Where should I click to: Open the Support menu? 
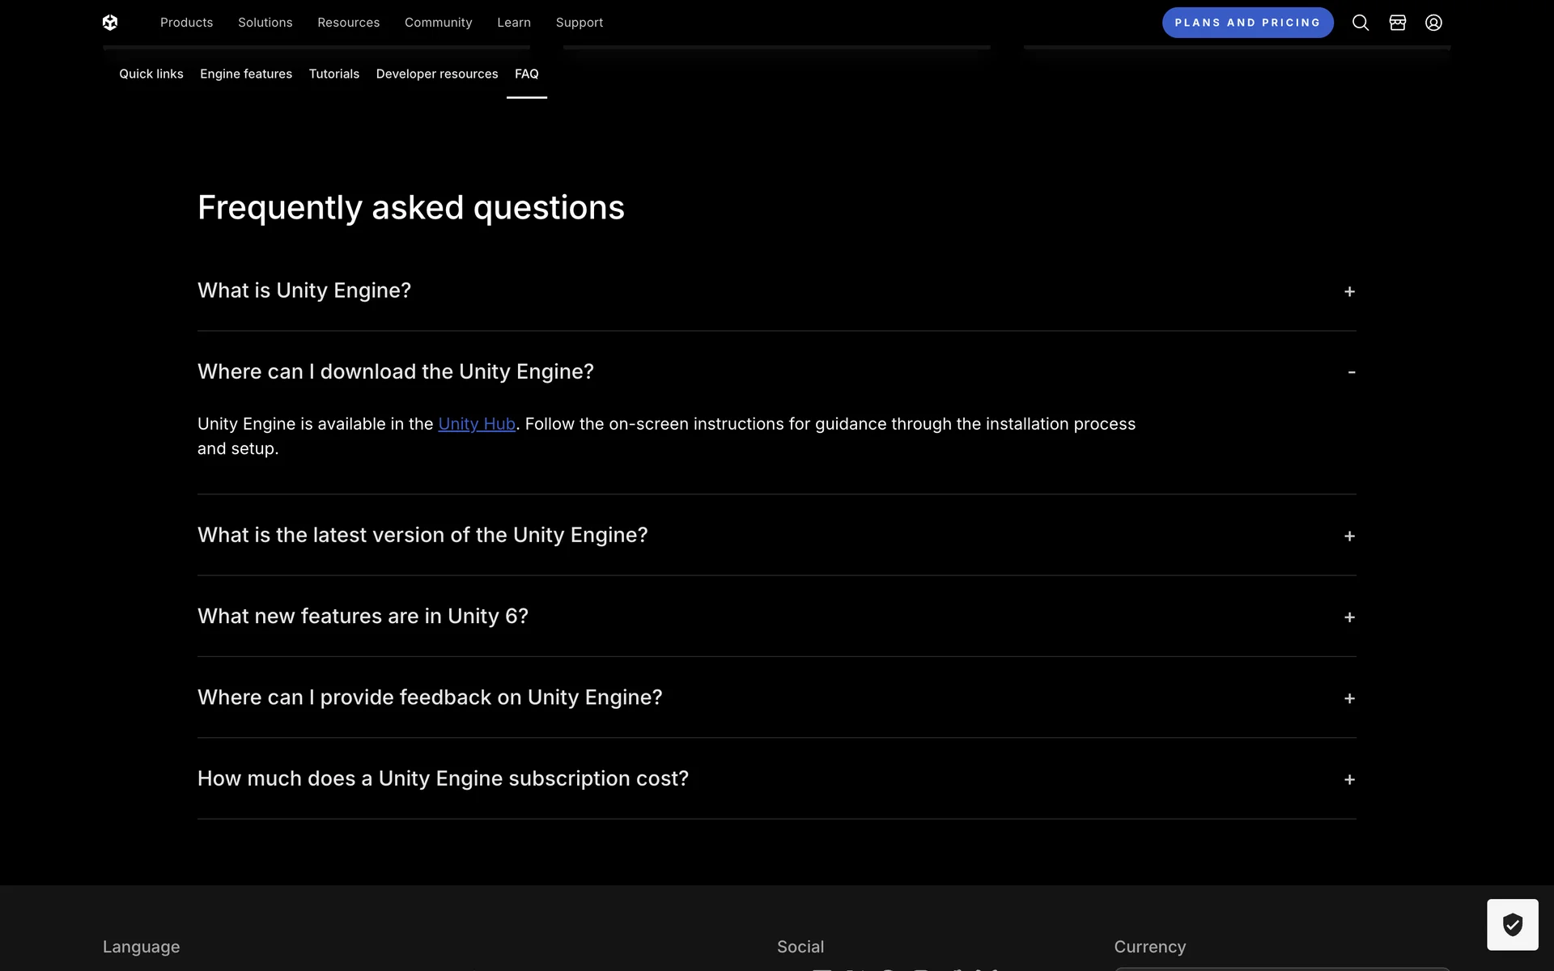tap(579, 23)
